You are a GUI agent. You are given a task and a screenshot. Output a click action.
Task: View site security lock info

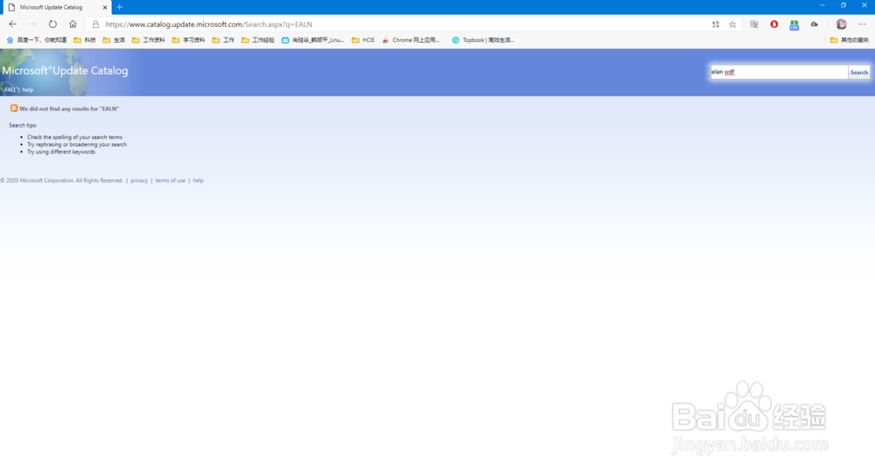tap(95, 24)
